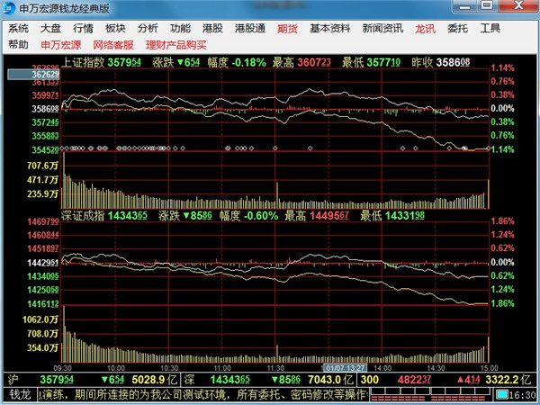This screenshot has height=405, width=540.
Task: Open the 行情 menu
Action: pyautogui.click(x=83, y=29)
